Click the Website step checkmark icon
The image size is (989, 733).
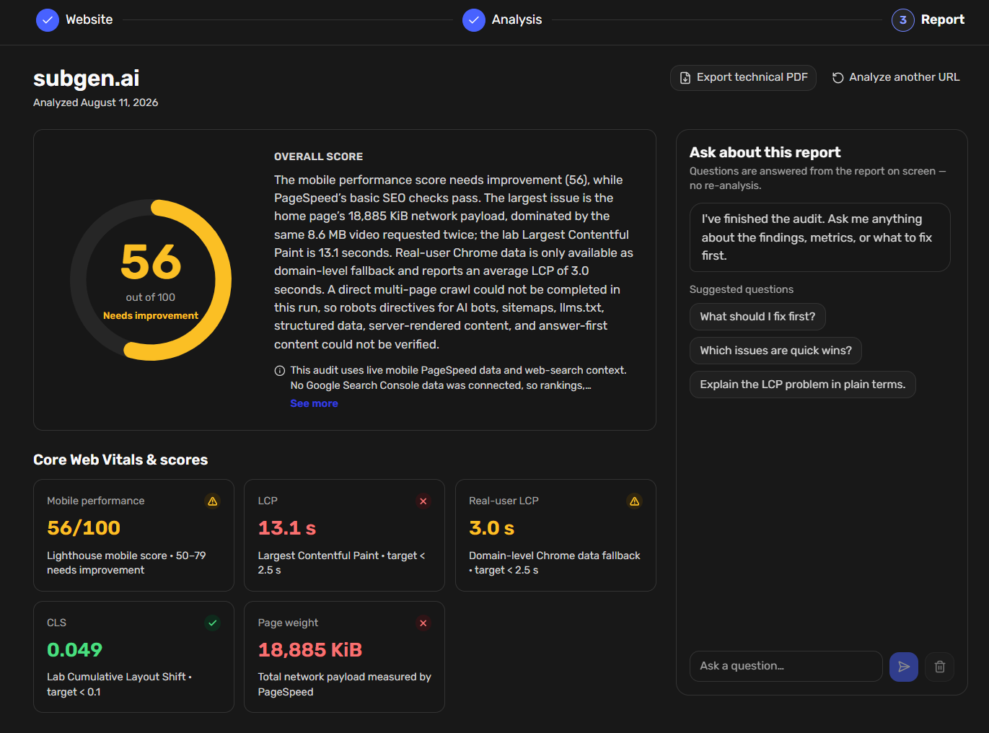point(48,20)
